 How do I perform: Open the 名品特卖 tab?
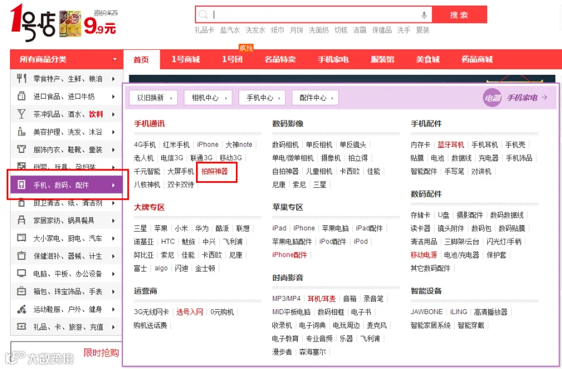coord(280,59)
